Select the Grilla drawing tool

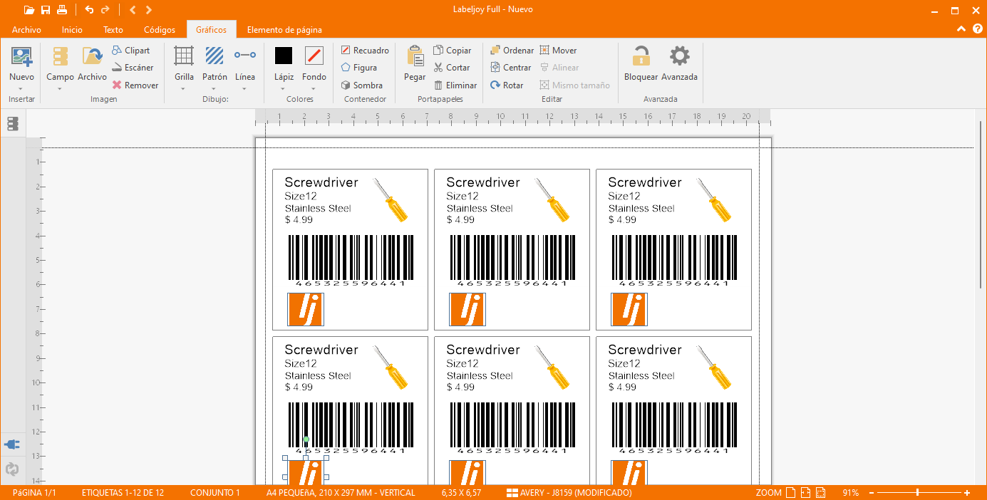[x=184, y=64]
